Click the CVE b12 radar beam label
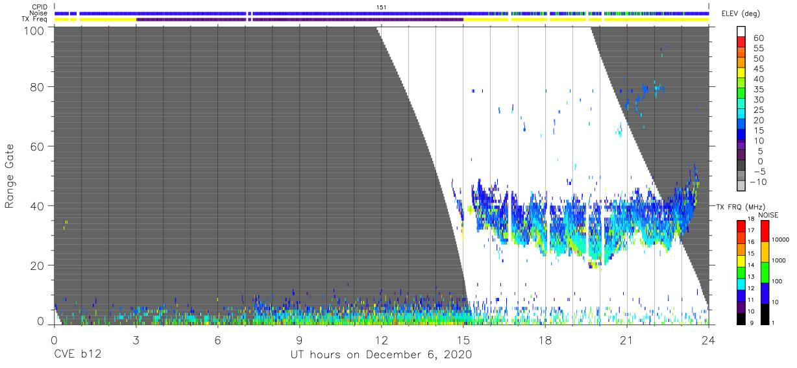This screenshot has width=797, height=368. (77, 354)
